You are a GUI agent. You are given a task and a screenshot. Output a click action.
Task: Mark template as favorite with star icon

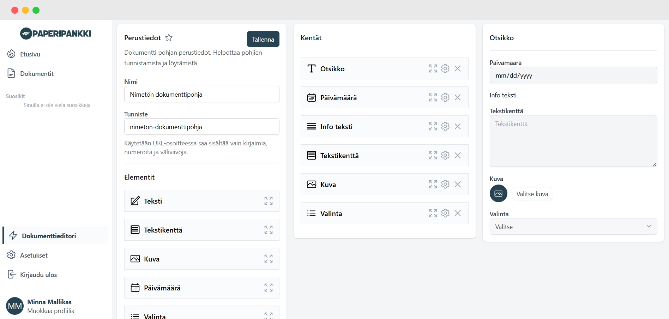point(169,38)
